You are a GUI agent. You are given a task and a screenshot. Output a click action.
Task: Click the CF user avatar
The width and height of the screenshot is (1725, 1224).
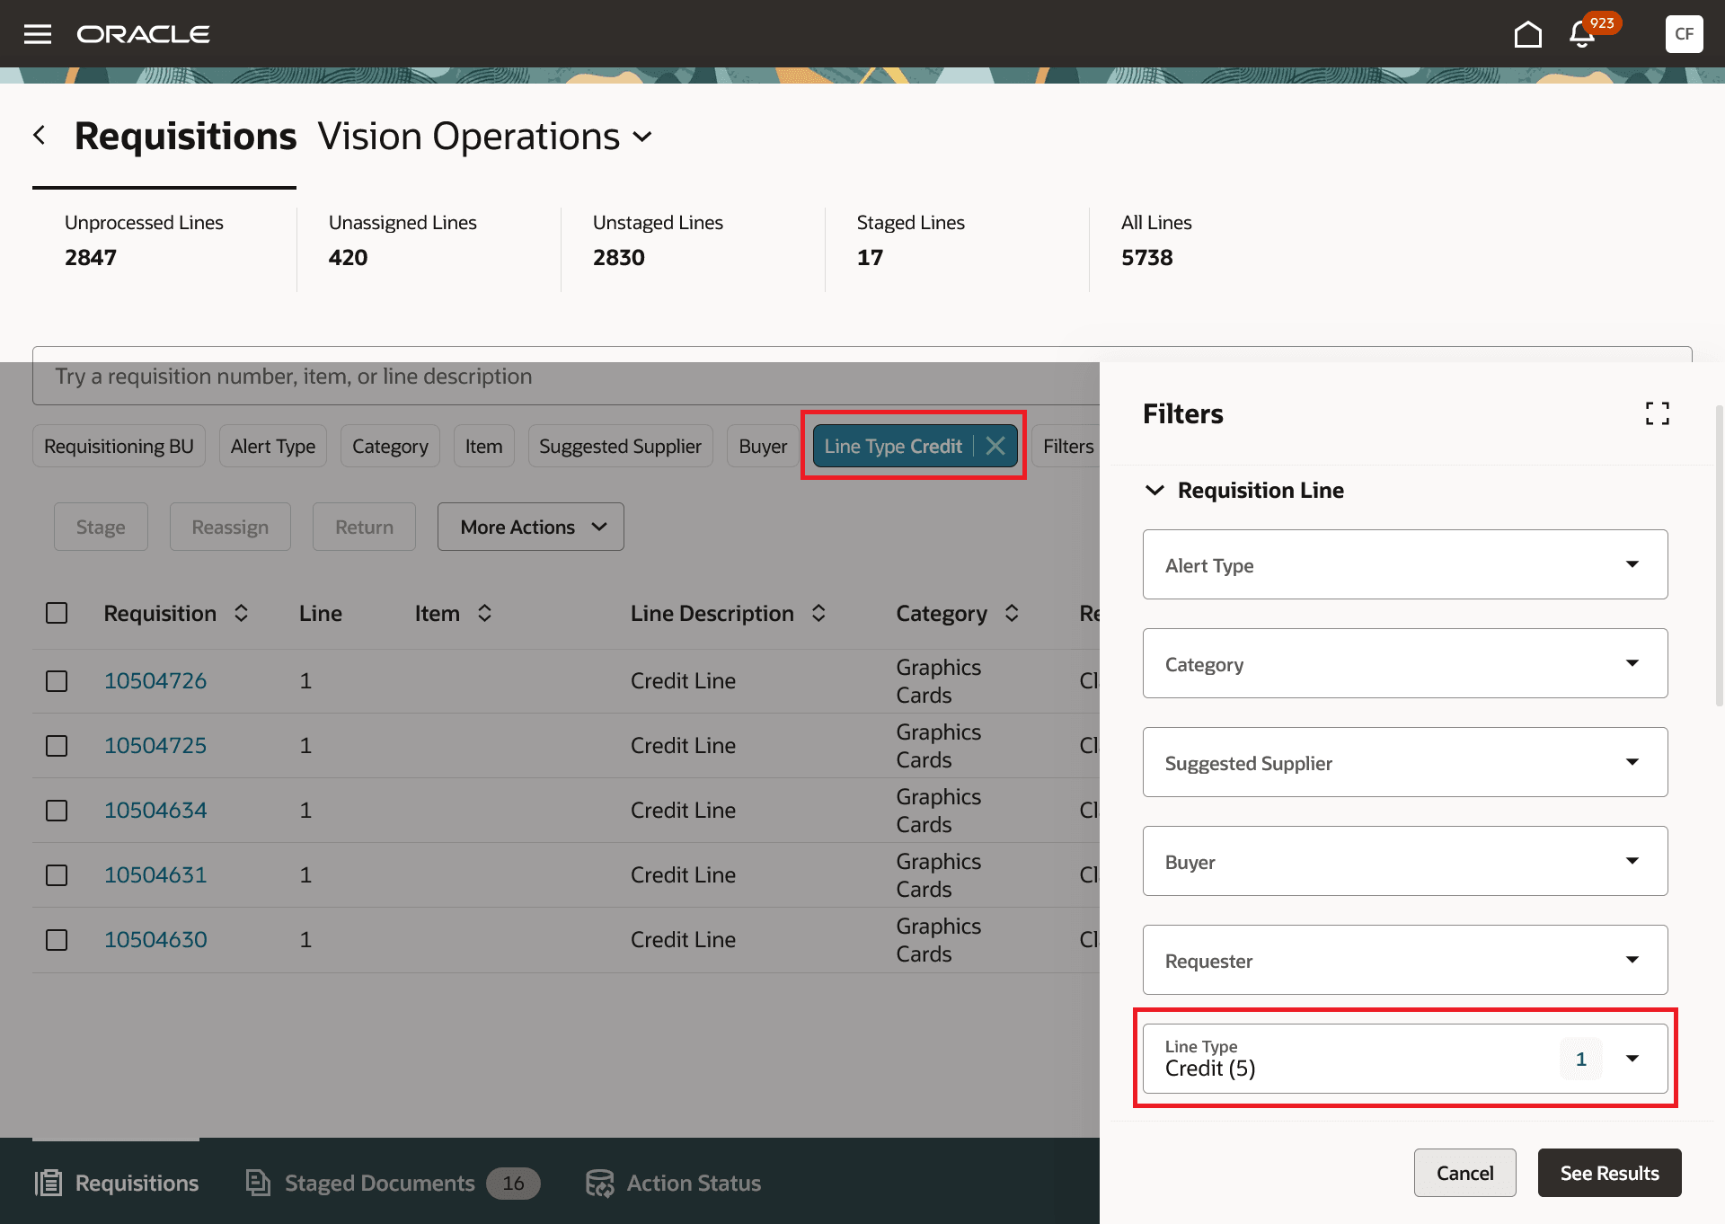(1685, 34)
